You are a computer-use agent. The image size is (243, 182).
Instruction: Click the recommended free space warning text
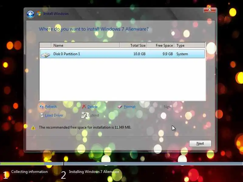click(85, 127)
